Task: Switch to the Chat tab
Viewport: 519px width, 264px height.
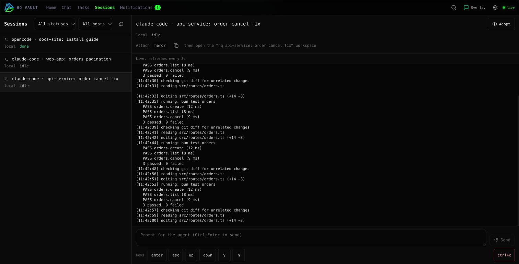Action: pyautogui.click(x=67, y=8)
